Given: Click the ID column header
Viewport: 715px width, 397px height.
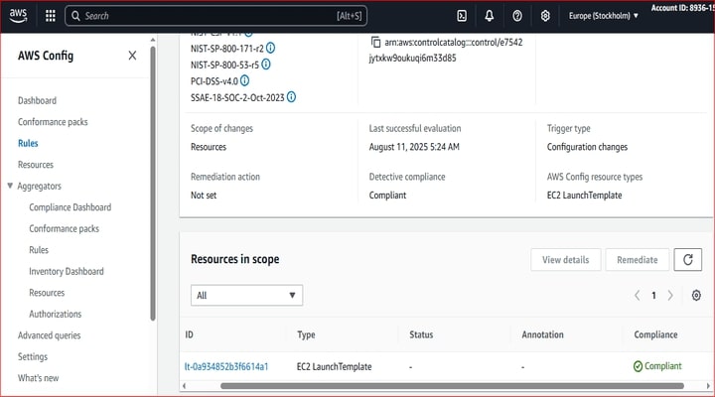Looking at the screenshot, I should tap(189, 334).
